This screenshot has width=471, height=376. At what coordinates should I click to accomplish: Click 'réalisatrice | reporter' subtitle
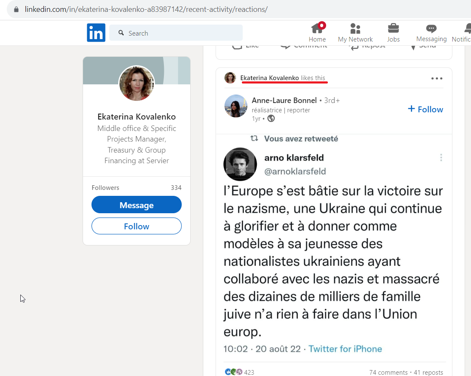tap(281, 110)
